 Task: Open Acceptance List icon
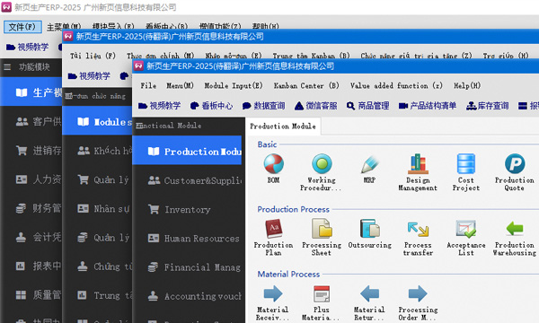pos(466,229)
